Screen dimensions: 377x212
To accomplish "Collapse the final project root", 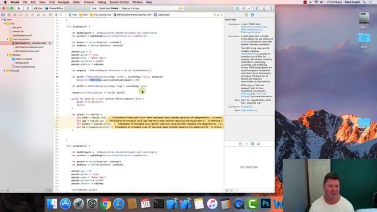I will (x=2, y=19).
